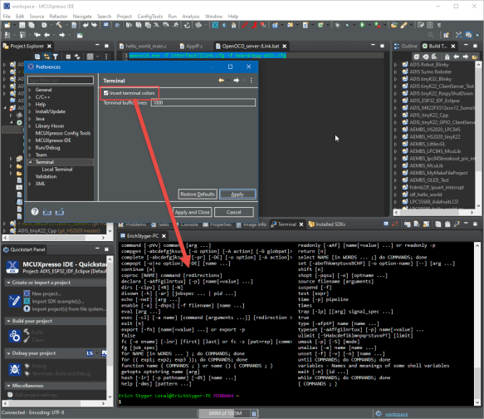Click the Forward navigation arrow in toolbar
The height and width of the screenshot is (419, 484).
pos(61,35)
